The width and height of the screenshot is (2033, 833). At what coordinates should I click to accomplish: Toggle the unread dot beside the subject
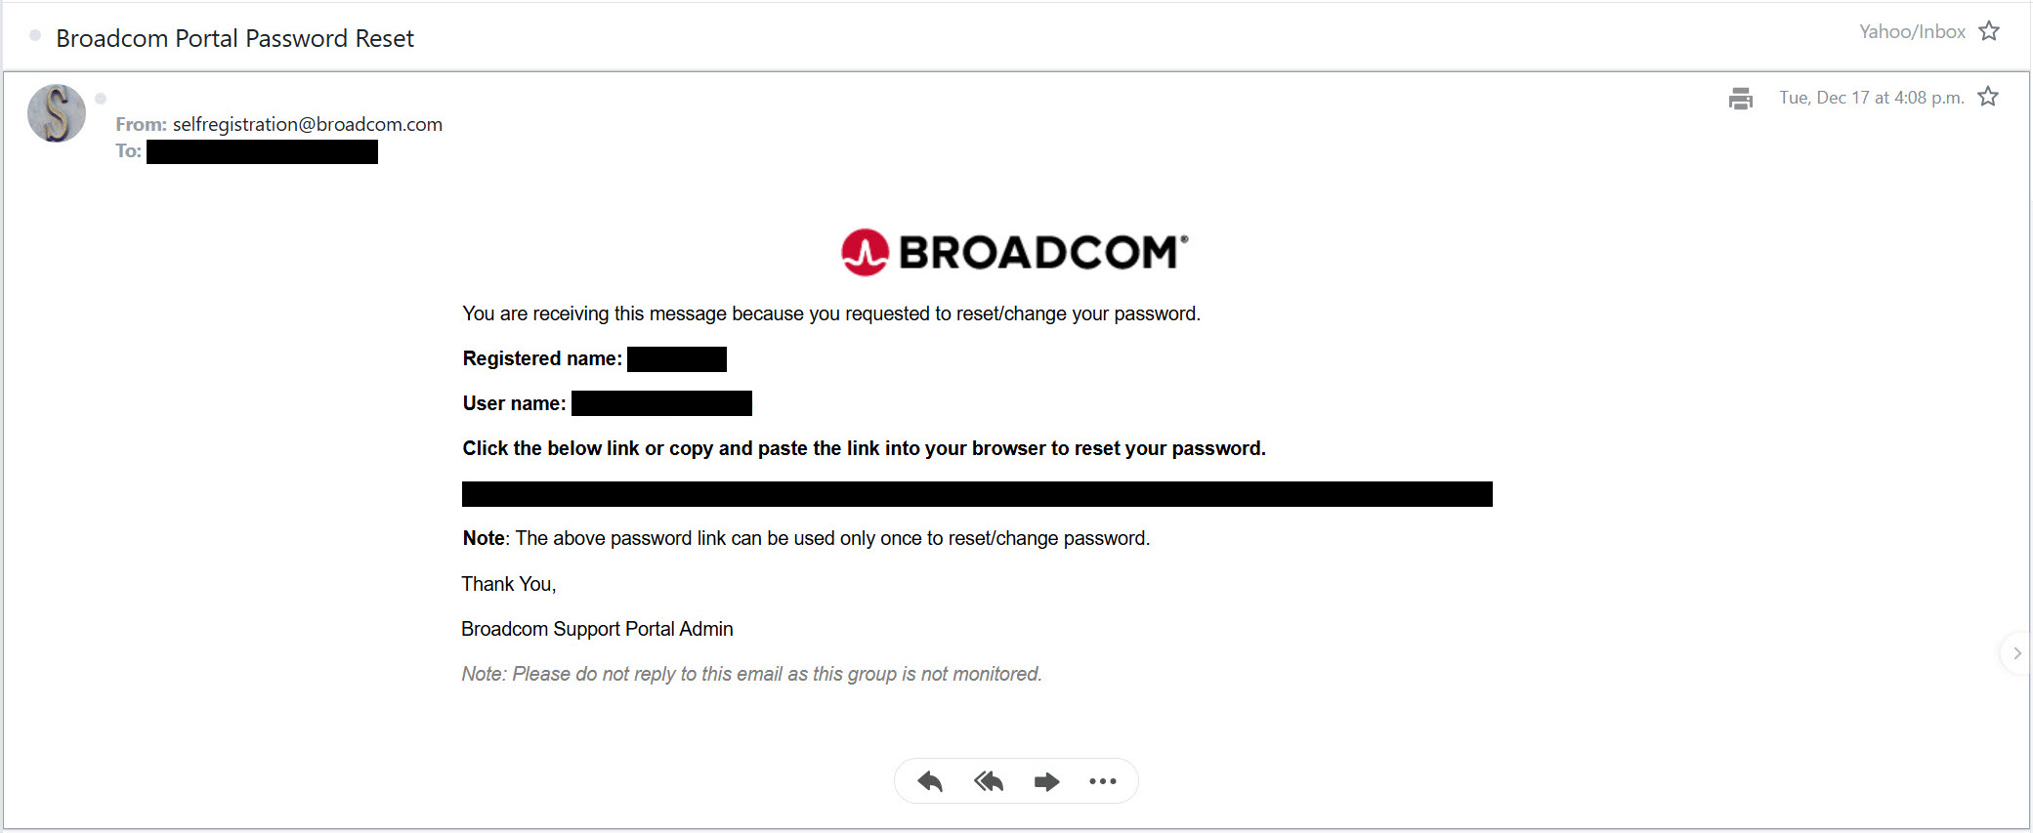click(35, 36)
